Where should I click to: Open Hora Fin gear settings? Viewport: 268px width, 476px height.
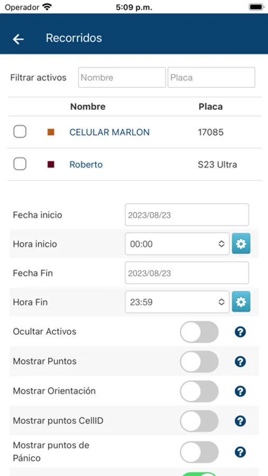point(241,302)
